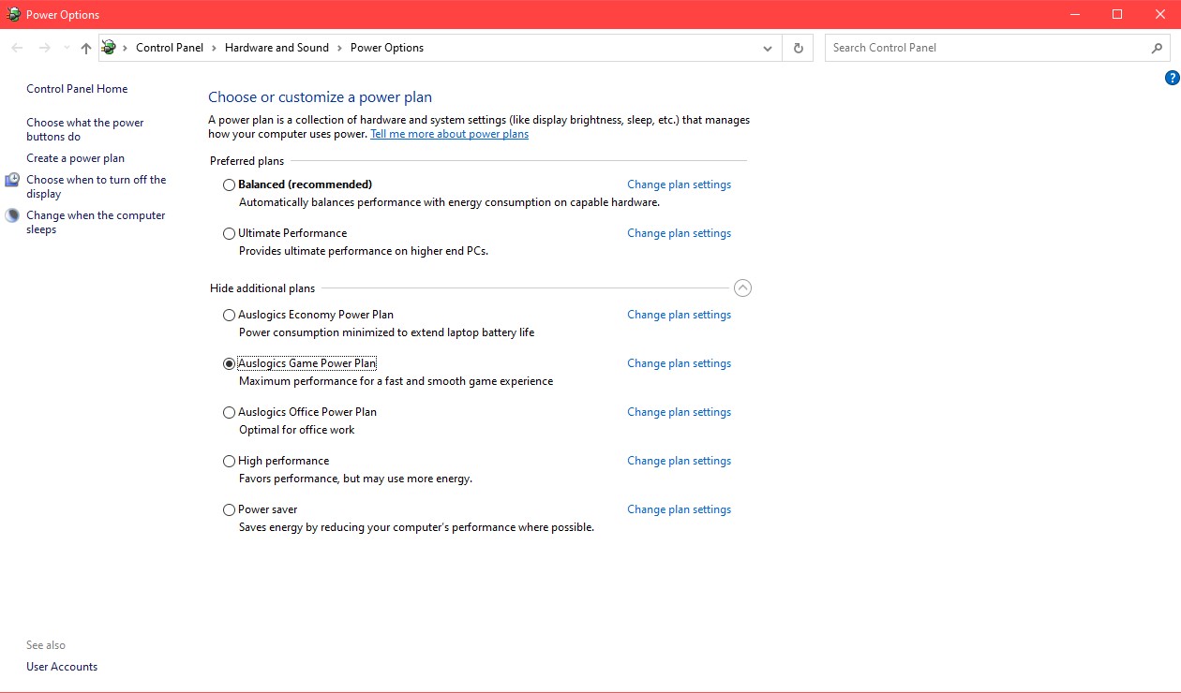This screenshot has width=1181, height=693.
Task: Change plan settings for Auslogics Game plan
Action: [679, 363]
